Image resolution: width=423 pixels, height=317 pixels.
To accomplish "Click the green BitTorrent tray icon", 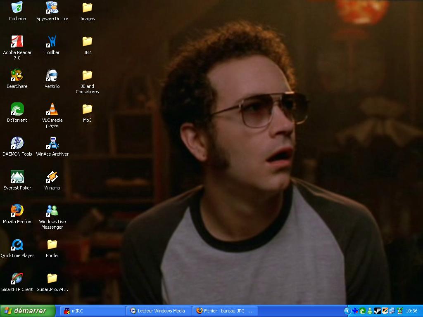I will (x=363, y=311).
